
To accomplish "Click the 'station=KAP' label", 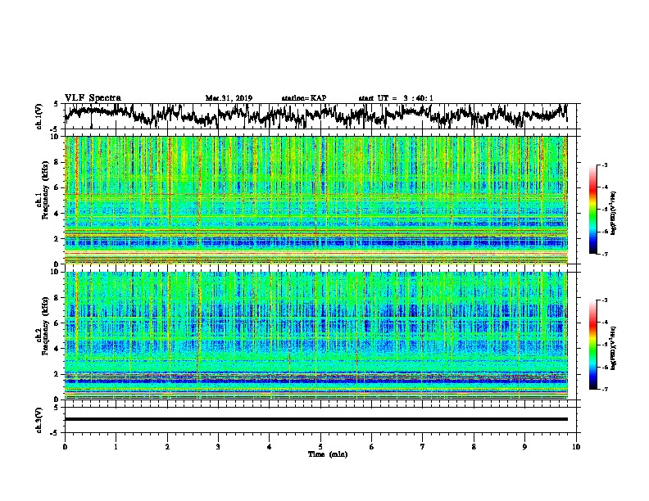I will (304, 98).
